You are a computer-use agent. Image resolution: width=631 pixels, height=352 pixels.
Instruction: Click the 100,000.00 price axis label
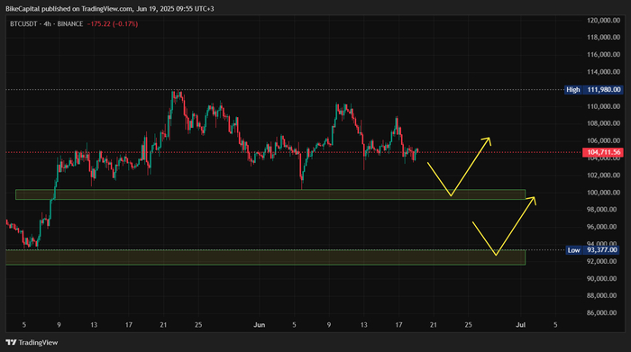pos(603,193)
